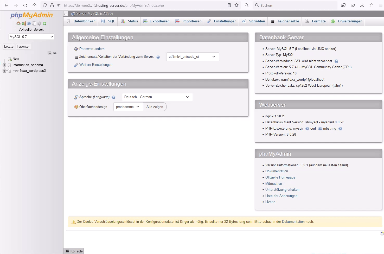Open the Importieren tab
The width and height of the screenshot is (384, 254).
(188, 21)
